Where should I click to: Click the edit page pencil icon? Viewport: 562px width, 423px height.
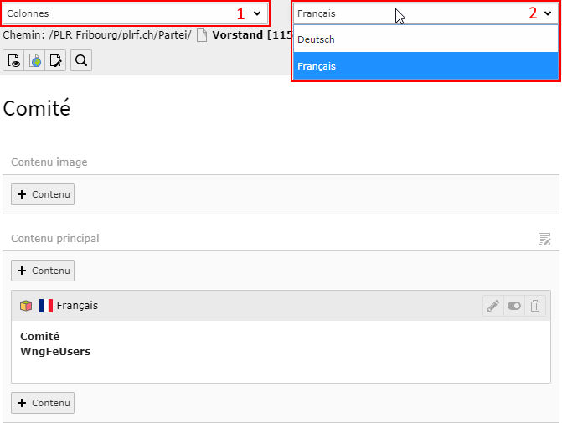point(55,60)
